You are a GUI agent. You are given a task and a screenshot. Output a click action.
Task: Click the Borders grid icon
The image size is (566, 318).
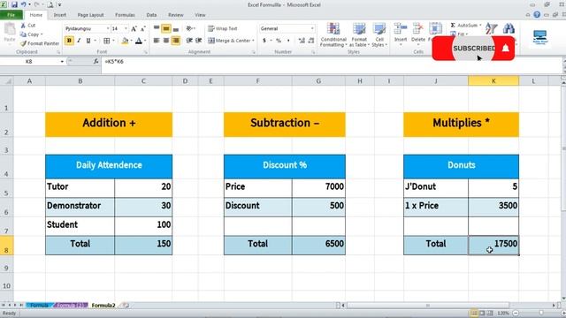(106, 41)
